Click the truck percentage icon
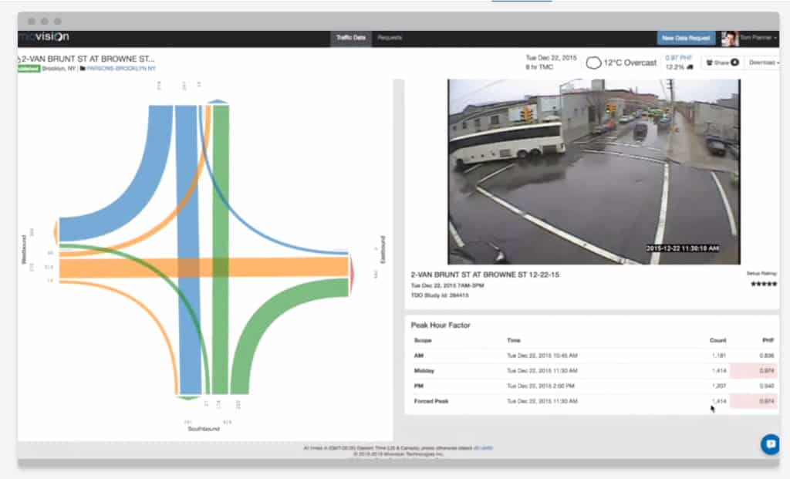790x479 pixels. coord(689,67)
